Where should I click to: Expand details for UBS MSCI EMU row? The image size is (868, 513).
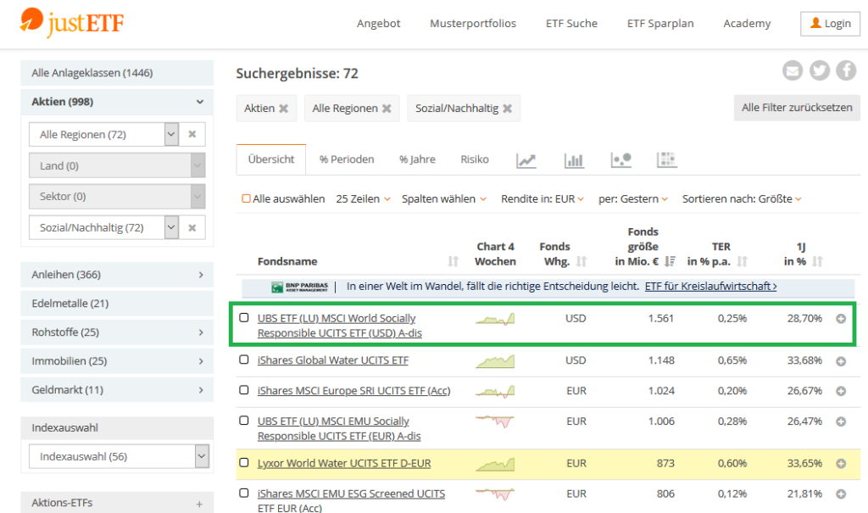pyautogui.click(x=841, y=421)
